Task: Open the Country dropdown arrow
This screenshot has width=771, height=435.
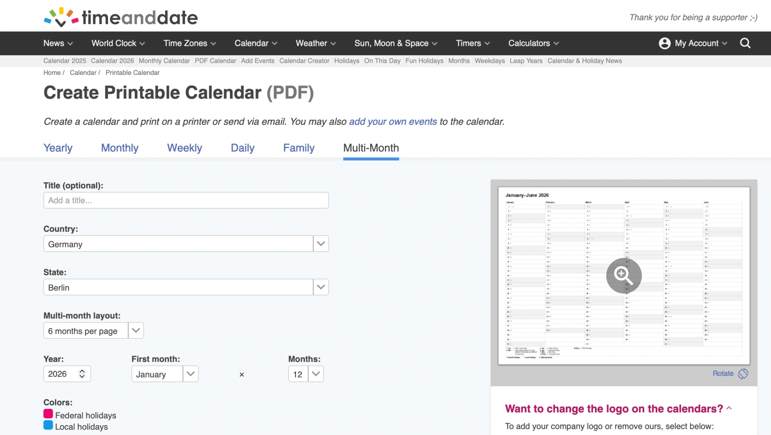Action: (321, 244)
